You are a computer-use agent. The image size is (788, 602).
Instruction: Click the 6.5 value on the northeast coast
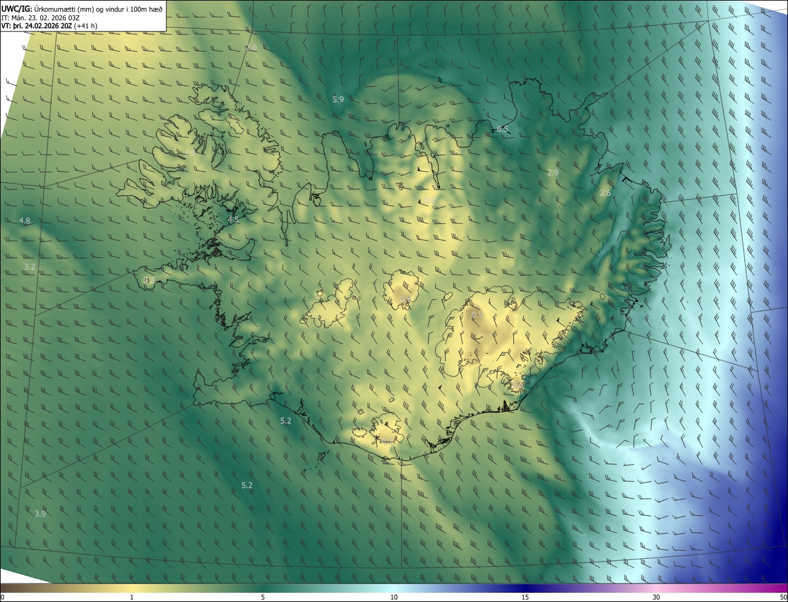point(502,129)
